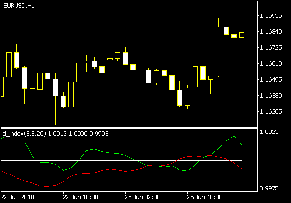Select the 1.16955 price axis label

[x=271, y=16]
